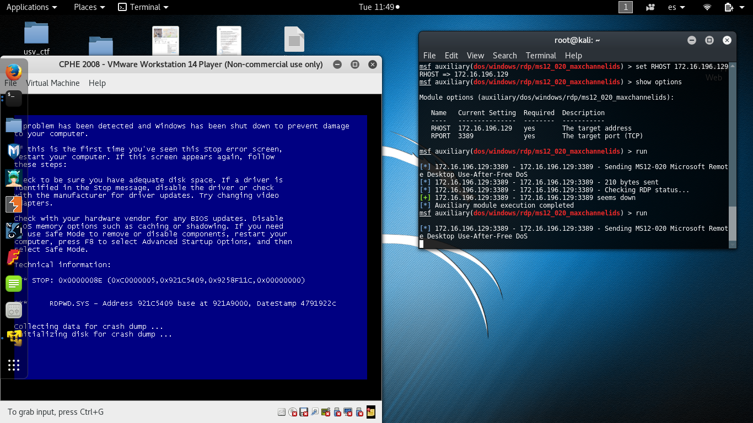Launch Armitage from the dock

point(14,178)
